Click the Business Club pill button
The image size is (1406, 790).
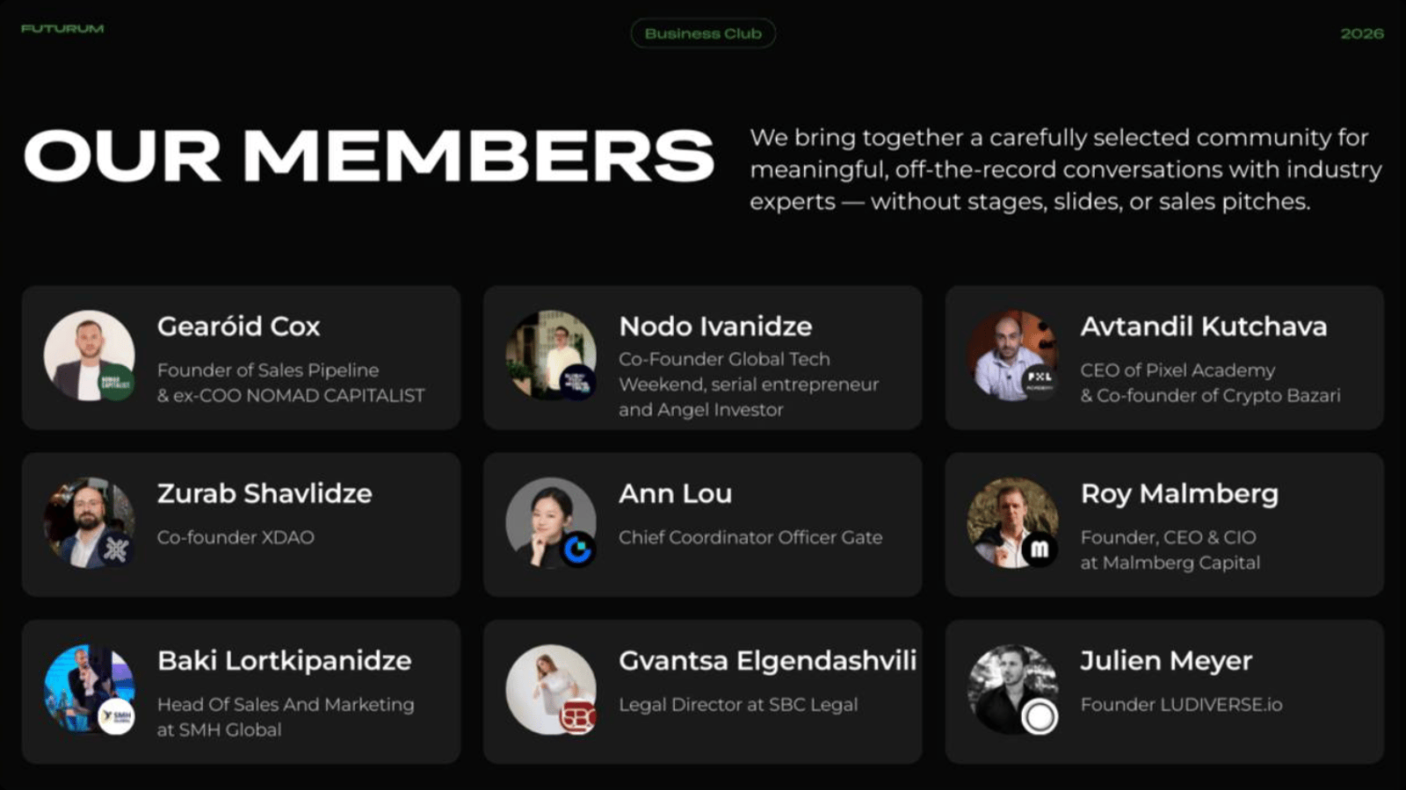click(x=703, y=33)
